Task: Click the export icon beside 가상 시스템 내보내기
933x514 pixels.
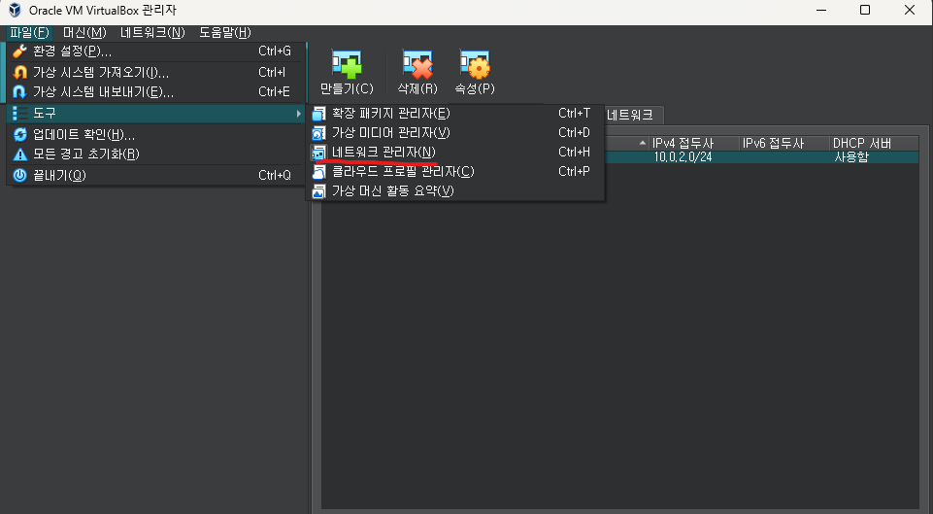Action: coord(19,91)
